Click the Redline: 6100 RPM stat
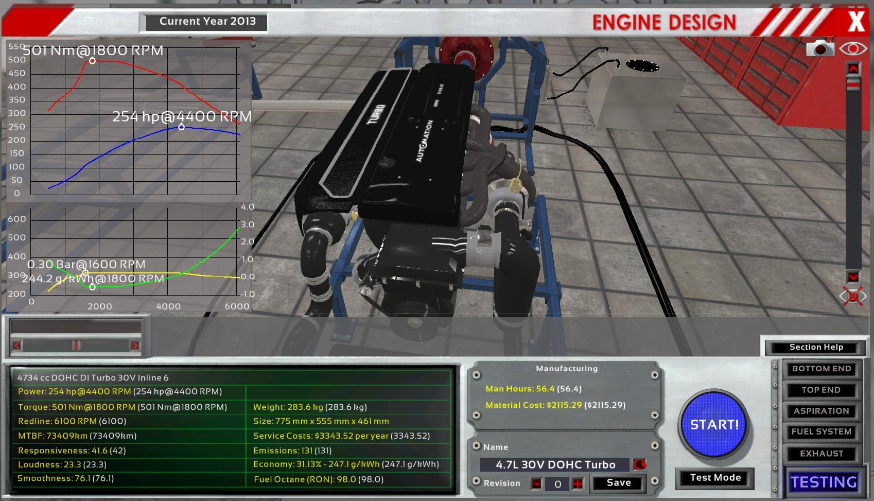 tap(72, 421)
